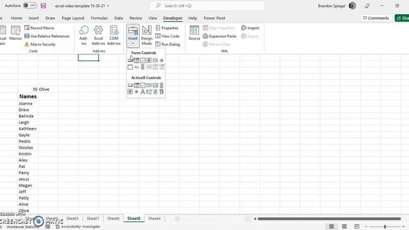Insert an ActiveX Spin Button

click(130, 91)
